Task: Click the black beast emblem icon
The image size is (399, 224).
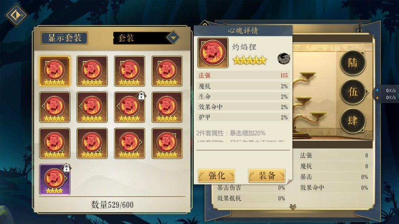Action: pos(284,59)
